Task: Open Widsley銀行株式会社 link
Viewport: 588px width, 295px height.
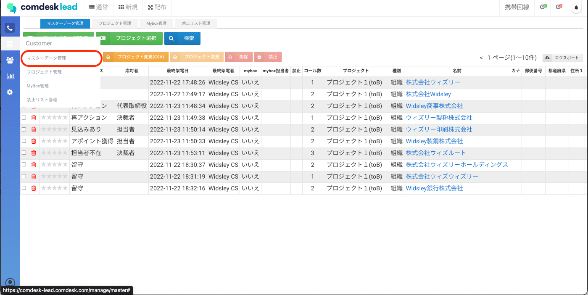Action: coord(434,188)
